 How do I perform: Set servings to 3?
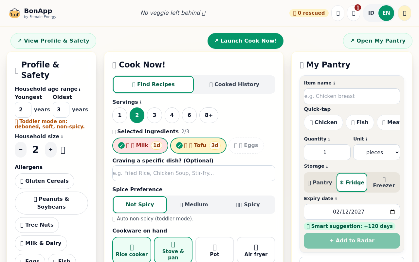pos(155,115)
